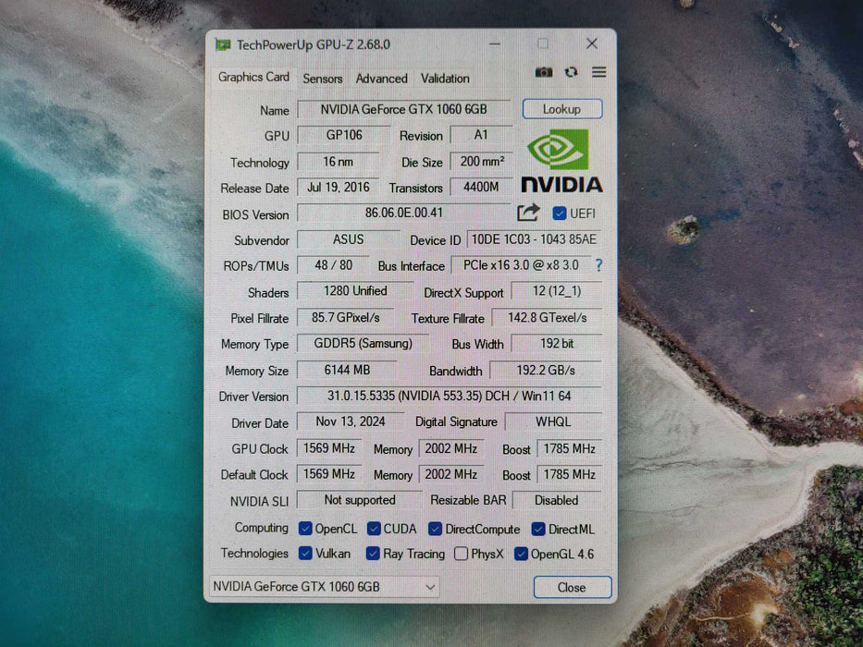863x647 pixels.
Task: Click the Driver Version value 31.0.15.5335
Action: click(x=450, y=396)
